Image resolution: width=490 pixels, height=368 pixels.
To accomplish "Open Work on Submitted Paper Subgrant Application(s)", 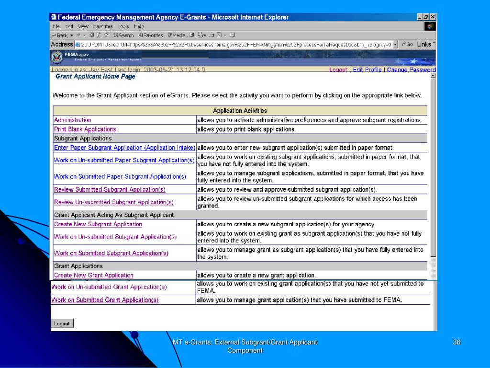I will pos(120,176).
